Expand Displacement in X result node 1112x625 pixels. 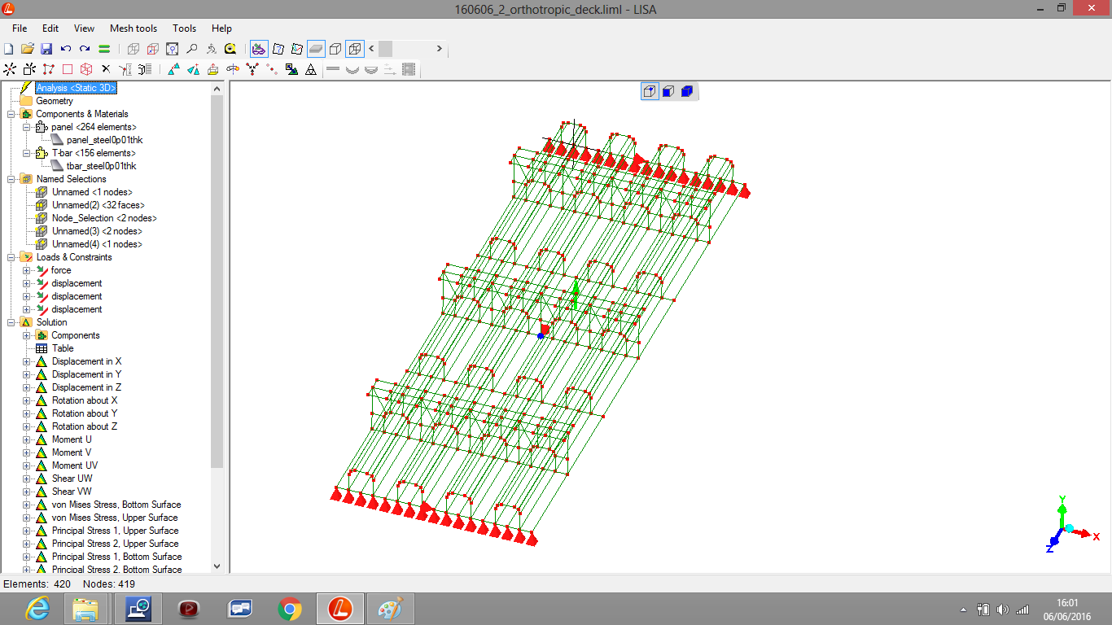pyautogui.click(x=26, y=361)
